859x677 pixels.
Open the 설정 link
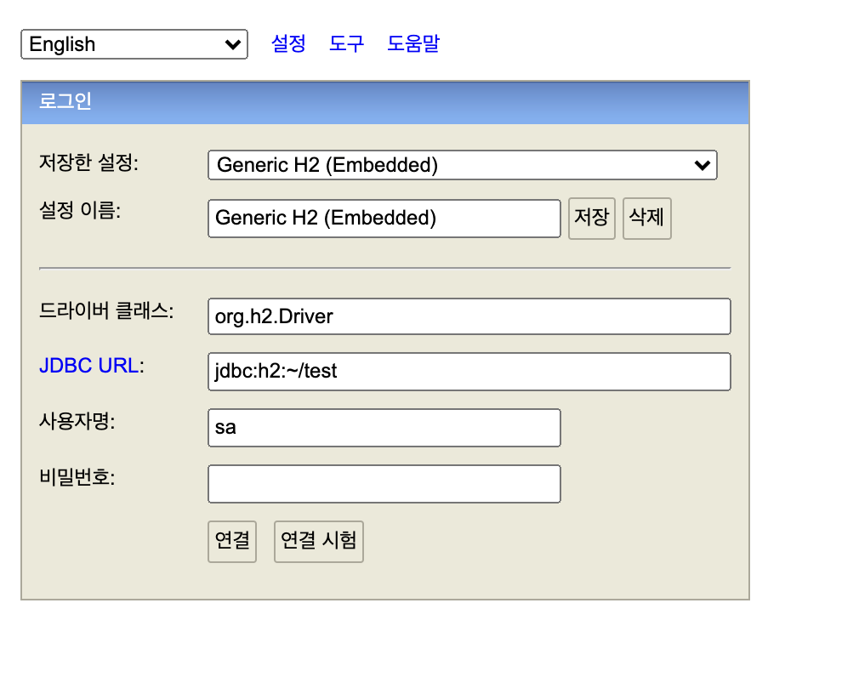pyautogui.click(x=288, y=43)
